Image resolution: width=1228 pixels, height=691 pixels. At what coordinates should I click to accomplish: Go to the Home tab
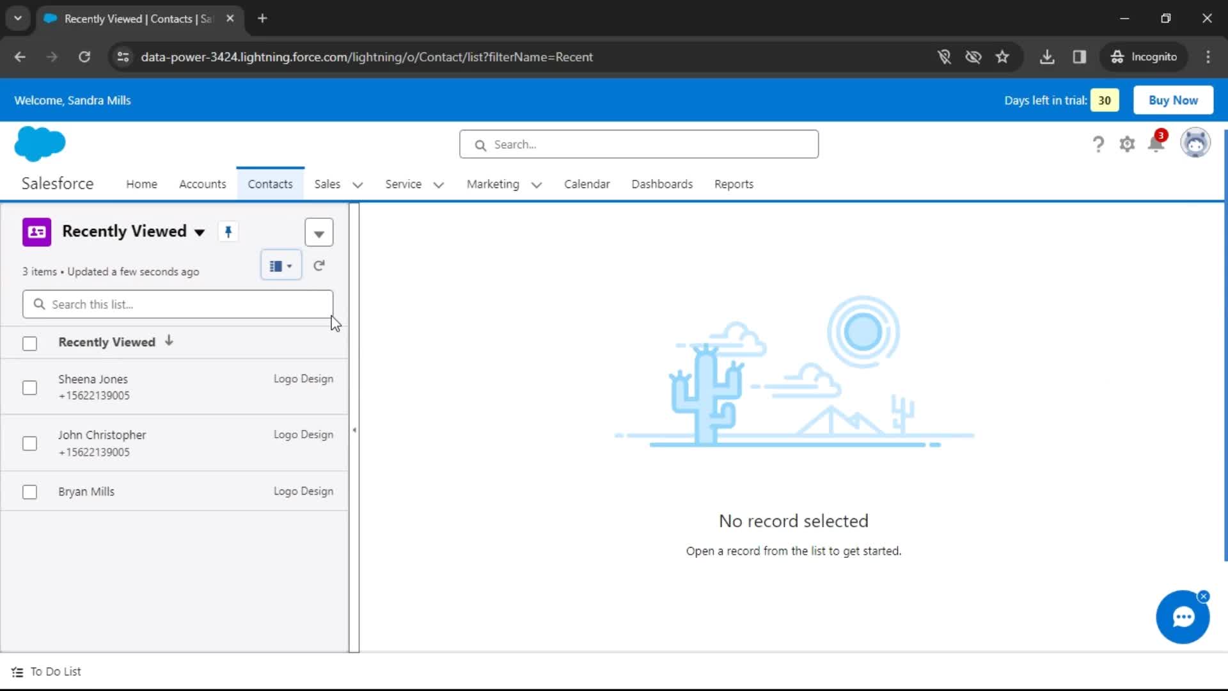[x=141, y=184]
